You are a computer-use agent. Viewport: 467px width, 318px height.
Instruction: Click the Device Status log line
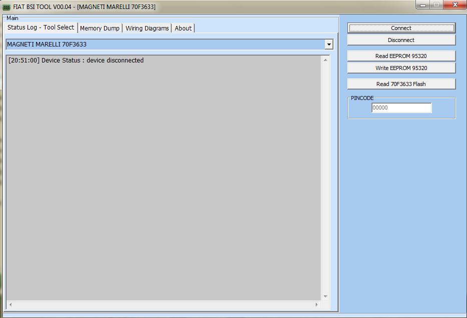point(76,60)
